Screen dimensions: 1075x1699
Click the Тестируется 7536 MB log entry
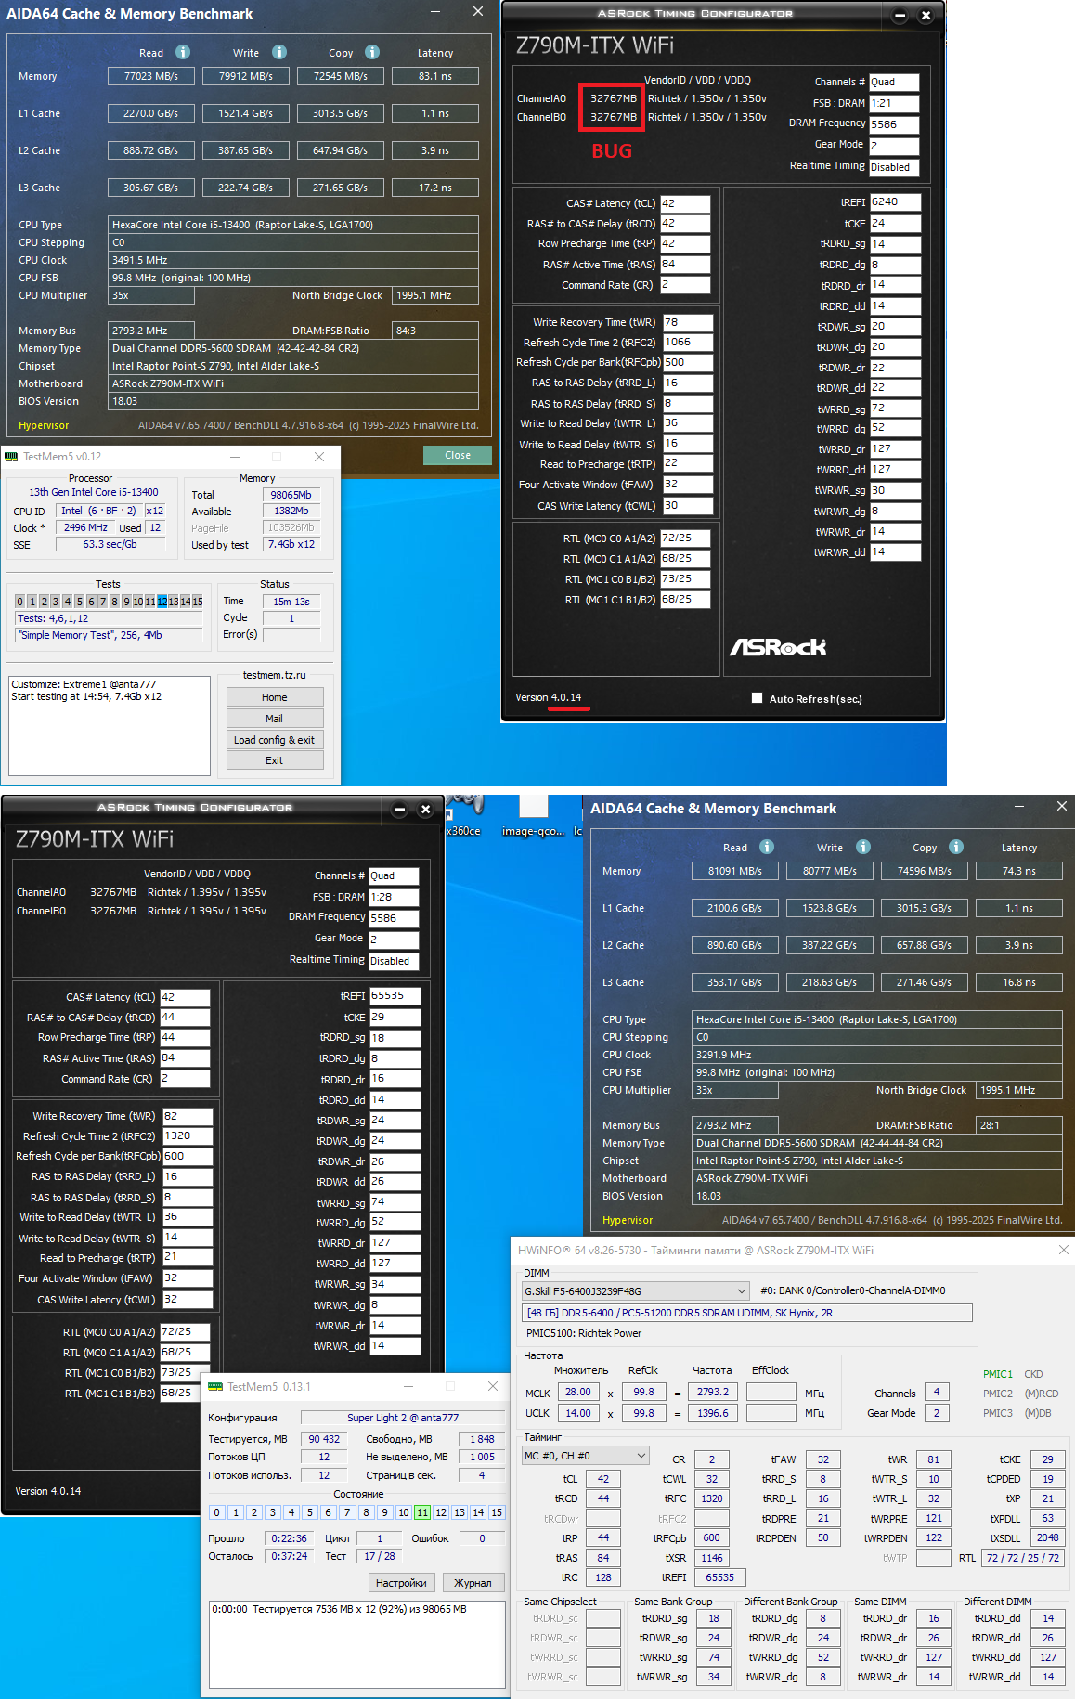point(339,1609)
